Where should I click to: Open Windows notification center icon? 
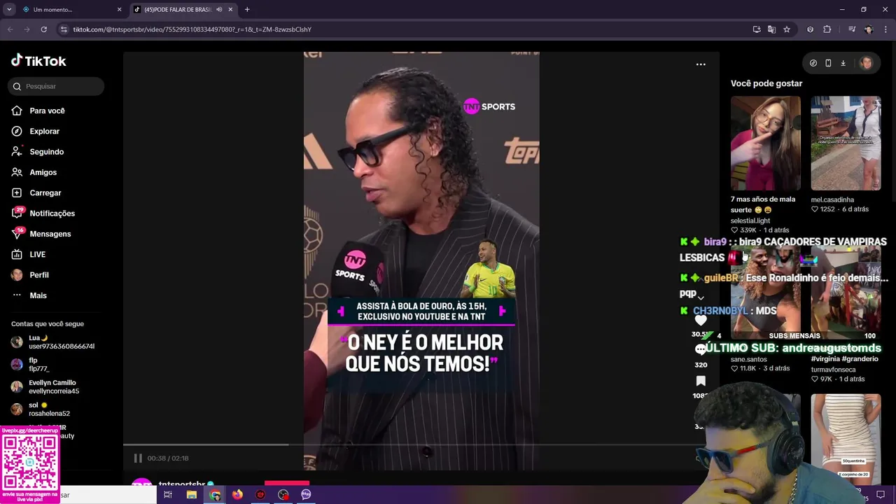click(x=881, y=495)
